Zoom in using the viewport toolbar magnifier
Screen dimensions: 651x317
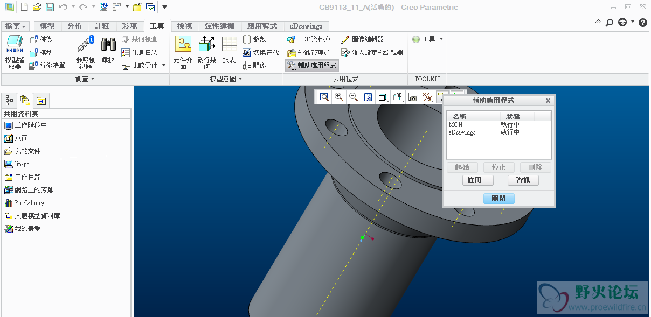[x=339, y=97]
